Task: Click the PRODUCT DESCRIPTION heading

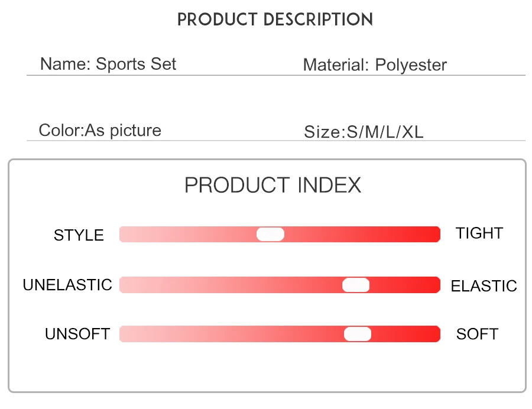Action: 275,20
